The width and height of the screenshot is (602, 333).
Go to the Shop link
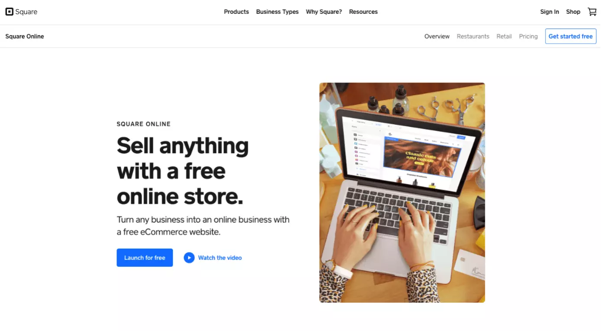point(573,12)
